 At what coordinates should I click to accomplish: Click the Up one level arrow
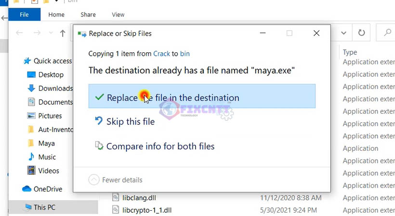63,33
